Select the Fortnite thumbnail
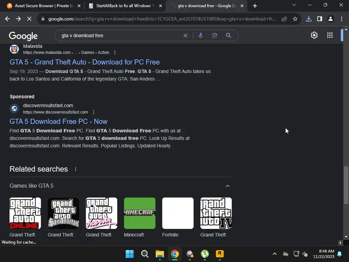349x262 pixels. coord(178,213)
